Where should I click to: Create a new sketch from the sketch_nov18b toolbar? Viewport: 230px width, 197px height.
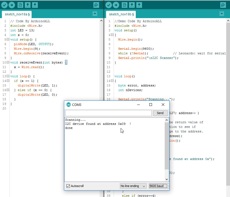click(x=124, y=5)
